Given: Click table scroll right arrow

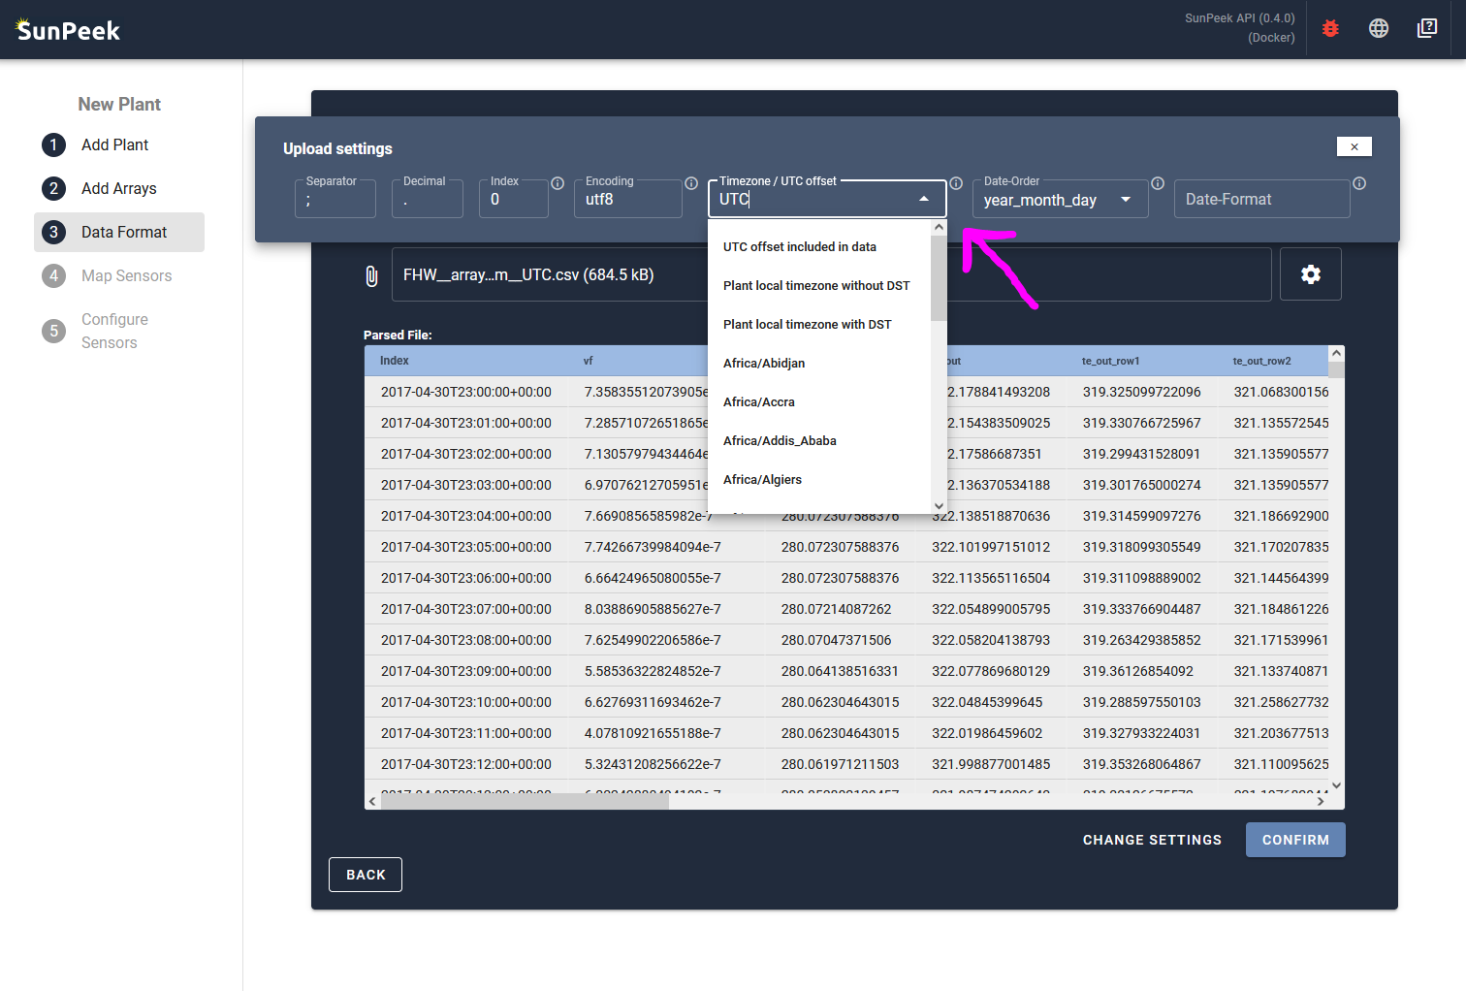Looking at the screenshot, I should coord(1320,801).
